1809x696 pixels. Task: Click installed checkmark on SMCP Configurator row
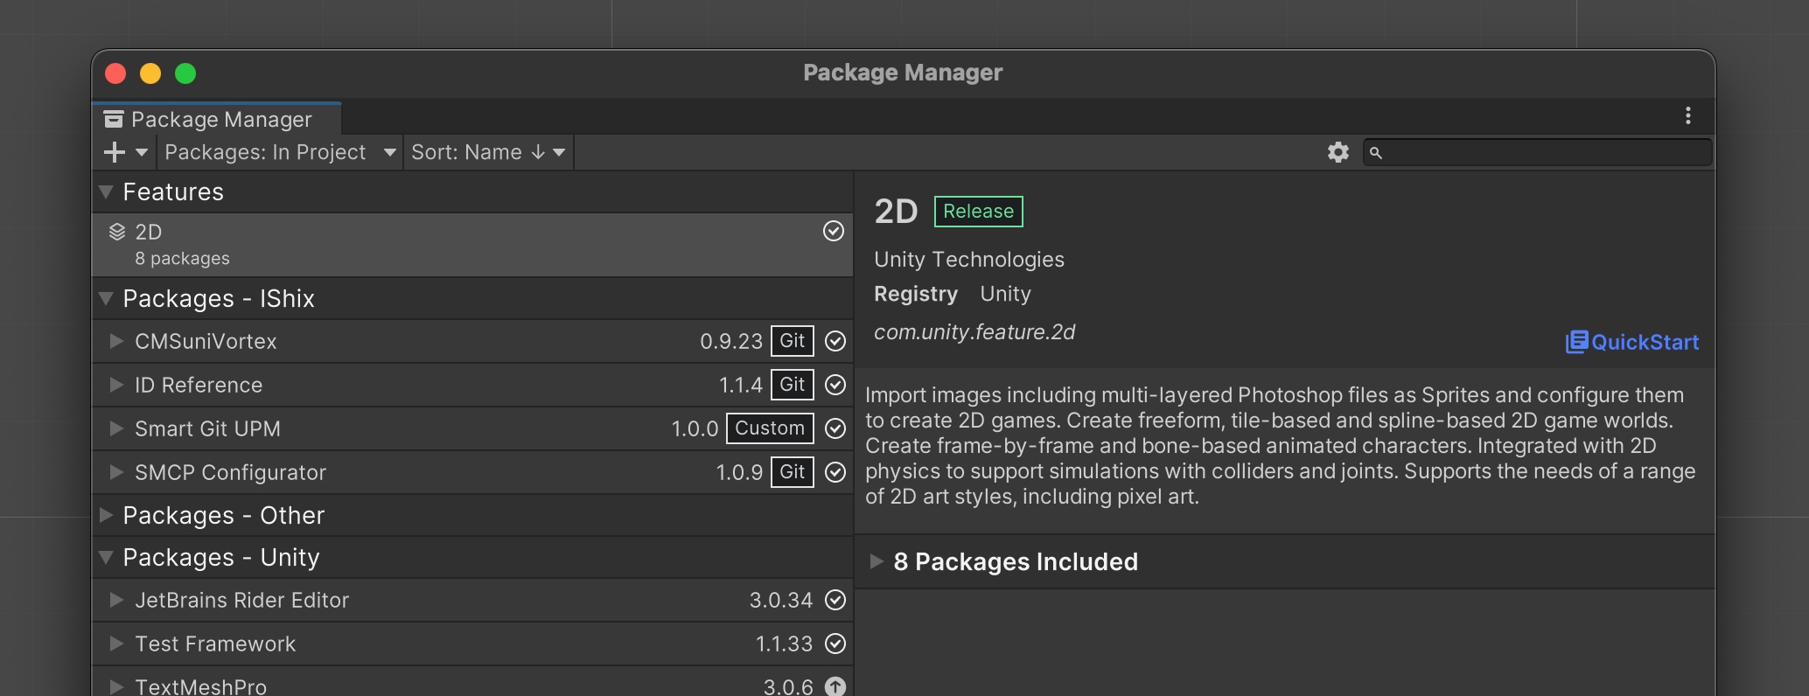pyautogui.click(x=835, y=472)
